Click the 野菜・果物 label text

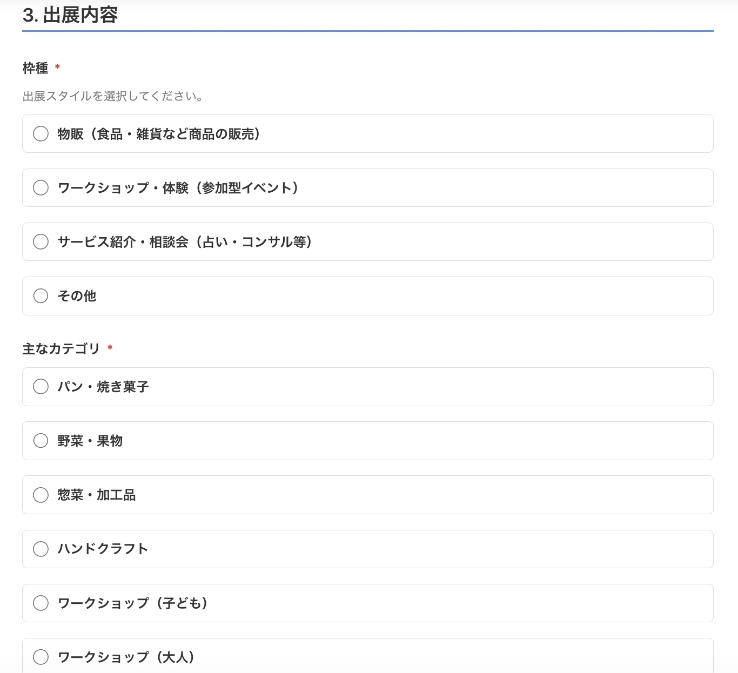pos(90,441)
